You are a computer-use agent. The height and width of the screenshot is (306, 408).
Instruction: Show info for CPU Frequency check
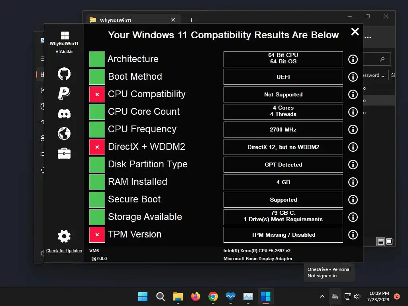coord(353,129)
